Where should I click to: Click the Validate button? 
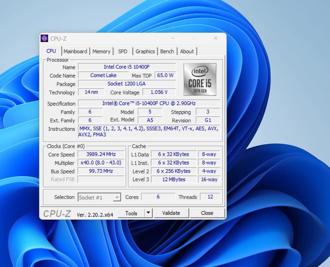(171, 213)
